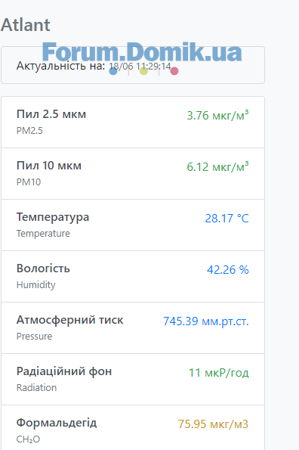Click the 745.39 мм.рт.ст. pressure value
Viewport: 299px width, 450px height.
point(206,321)
